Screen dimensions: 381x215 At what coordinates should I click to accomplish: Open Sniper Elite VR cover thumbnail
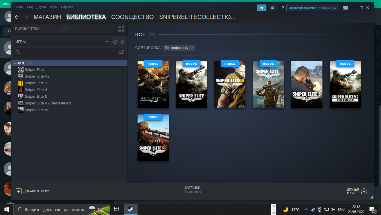tap(153, 138)
